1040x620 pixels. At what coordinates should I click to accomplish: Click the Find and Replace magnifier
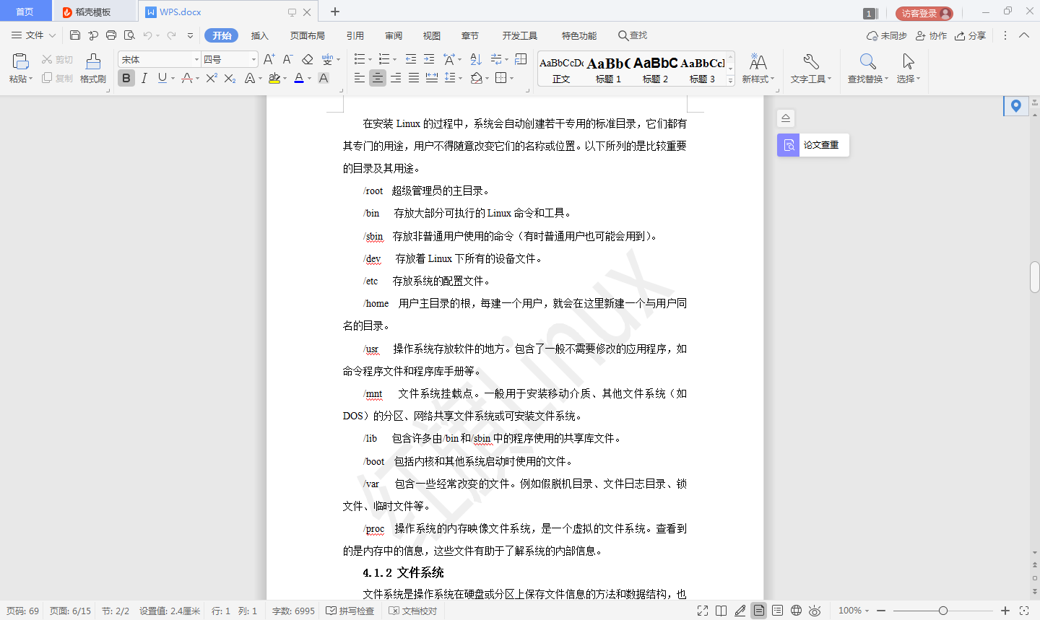(x=867, y=62)
